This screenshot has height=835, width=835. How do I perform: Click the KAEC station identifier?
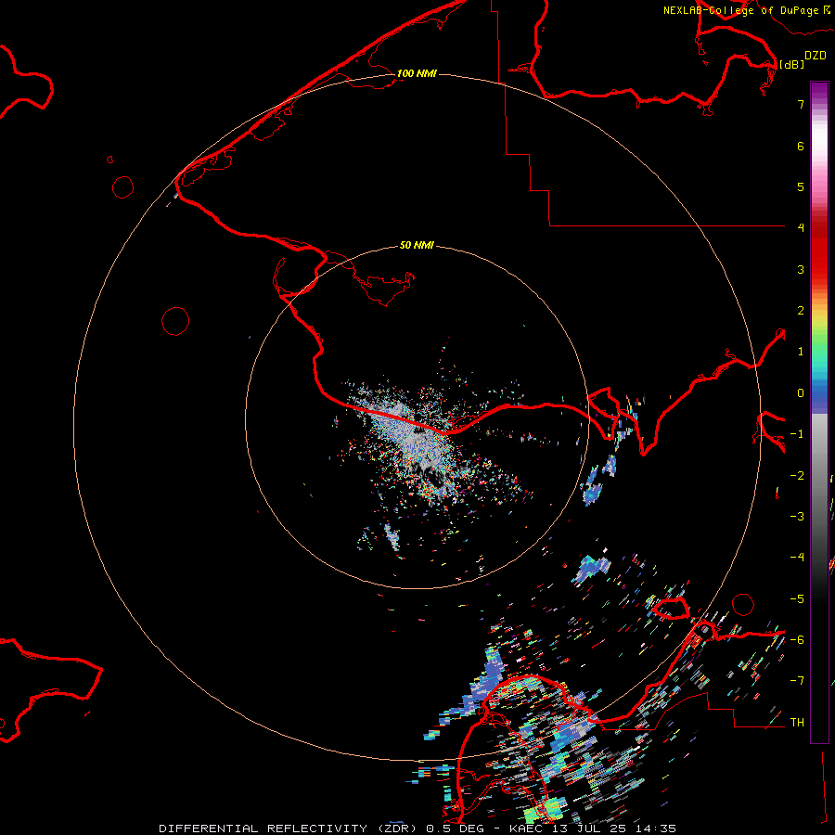527,829
